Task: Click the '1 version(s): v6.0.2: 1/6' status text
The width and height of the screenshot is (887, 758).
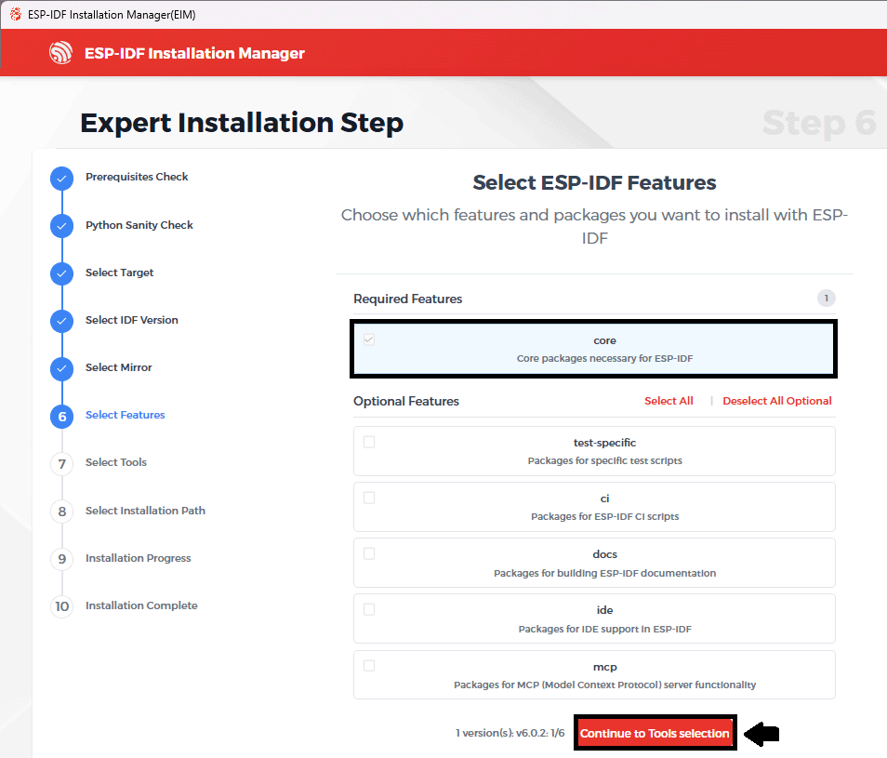Action: pos(510,733)
